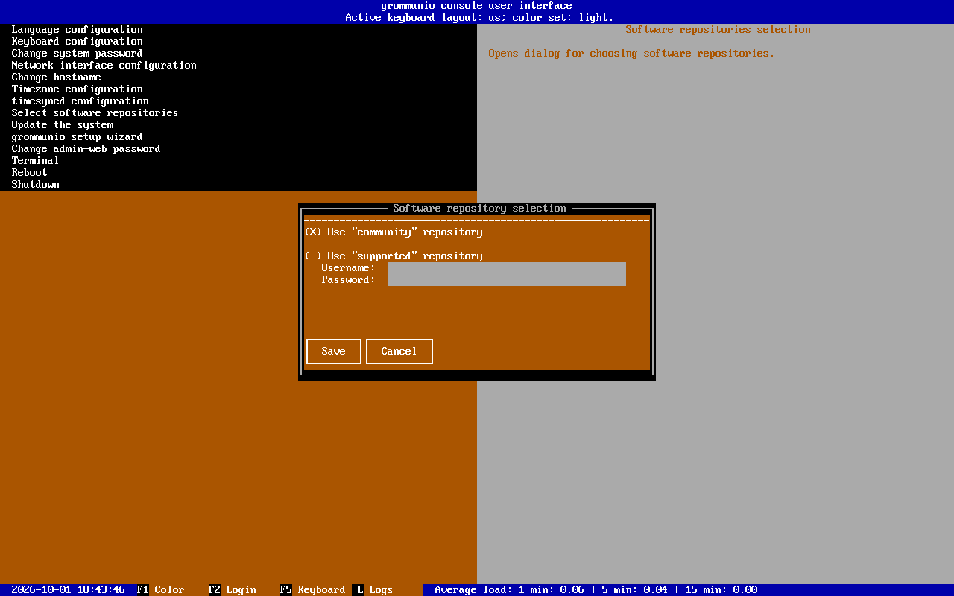This screenshot has height=596, width=954.
Task: Choose Change admin-web password entry
Action: pyautogui.click(x=86, y=149)
